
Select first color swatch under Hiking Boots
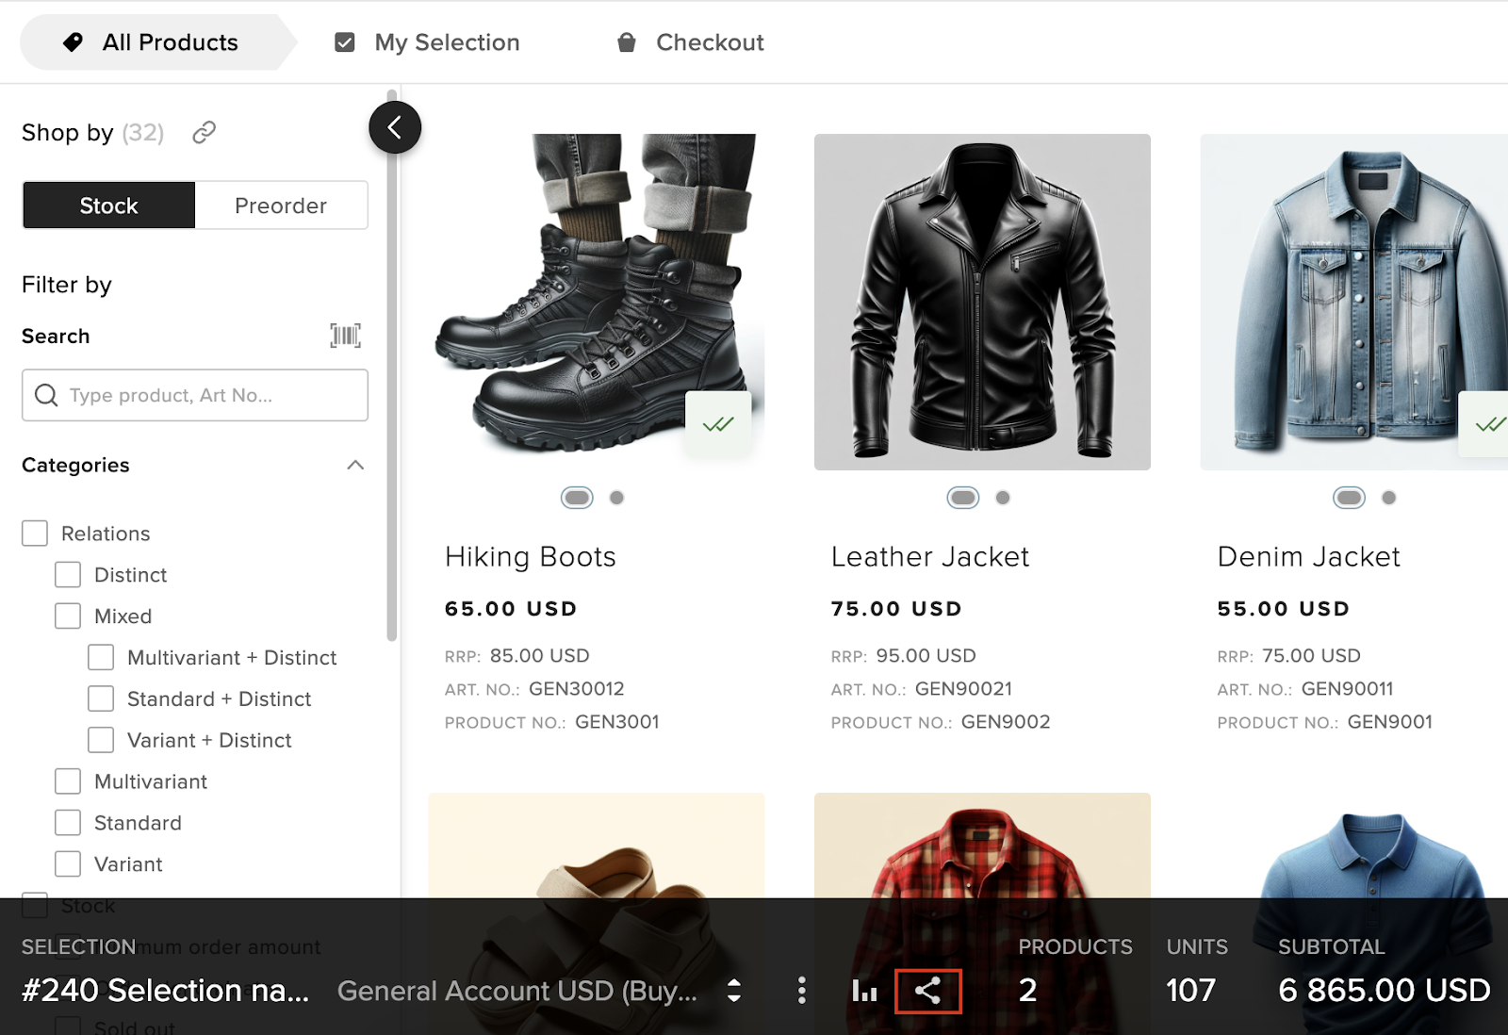[577, 498]
